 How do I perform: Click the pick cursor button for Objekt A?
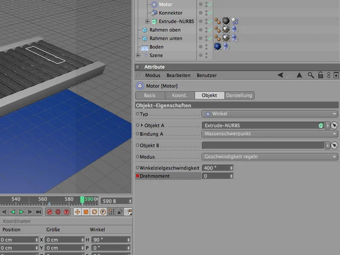click(x=334, y=125)
